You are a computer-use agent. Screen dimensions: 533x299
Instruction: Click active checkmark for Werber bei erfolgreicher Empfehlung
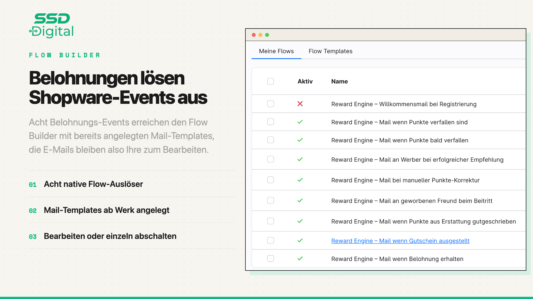click(x=300, y=159)
